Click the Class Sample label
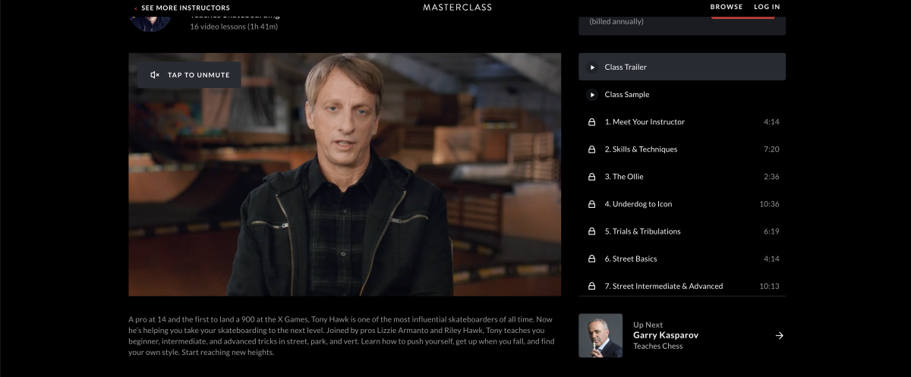This screenshot has width=911, height=377. point(627,94)
